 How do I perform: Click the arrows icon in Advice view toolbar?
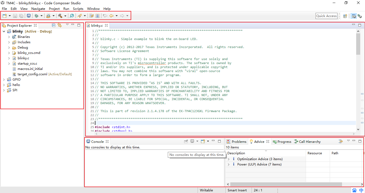tap(341, 141)
